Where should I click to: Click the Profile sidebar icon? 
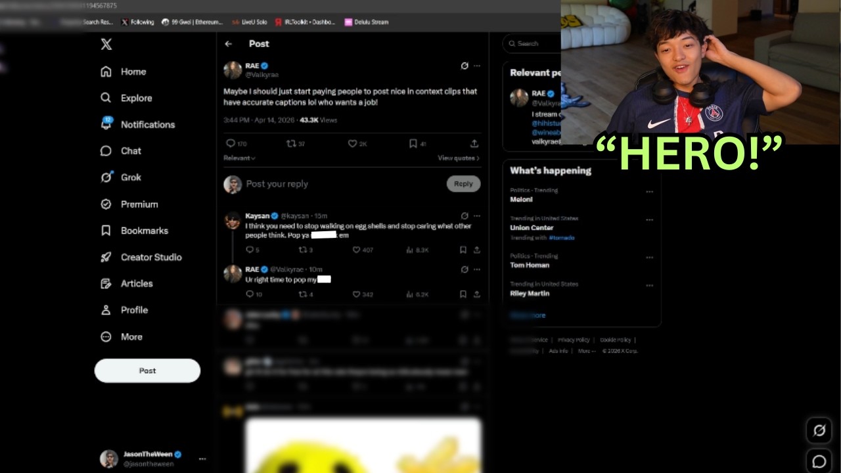tap(106, 310)
